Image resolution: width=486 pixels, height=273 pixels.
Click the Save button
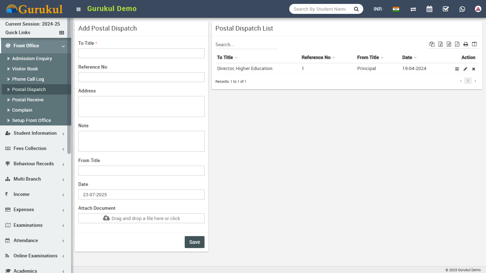point(194,242)
